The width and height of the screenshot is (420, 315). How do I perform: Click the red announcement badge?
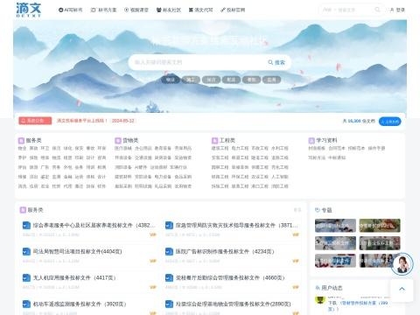point(35,121)
